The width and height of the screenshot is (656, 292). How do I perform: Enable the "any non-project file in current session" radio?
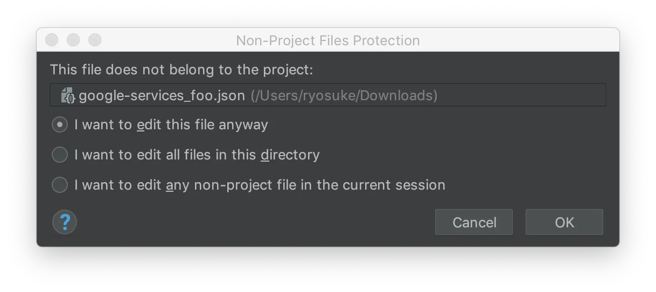(x=59, y=185)
